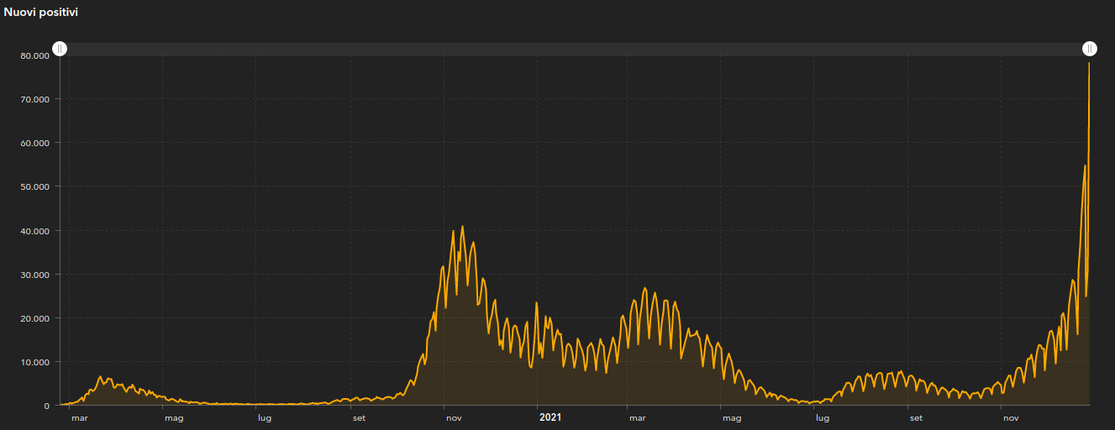The width and height of the screenshot is (1115, 430).
Task: Click the 'mag' label after 2021
Action: coord(731,417)
